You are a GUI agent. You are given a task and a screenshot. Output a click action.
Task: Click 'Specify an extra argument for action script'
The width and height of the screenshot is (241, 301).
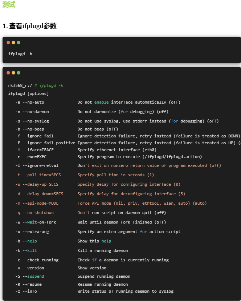coord(129,232)
